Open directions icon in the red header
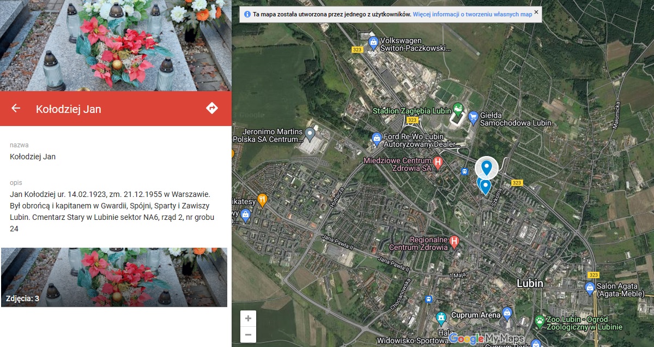The width and height of the screenshot is (654, 347). 213,109
